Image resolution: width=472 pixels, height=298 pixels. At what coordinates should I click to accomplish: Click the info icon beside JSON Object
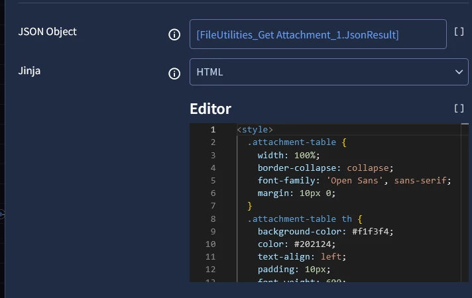174,34
